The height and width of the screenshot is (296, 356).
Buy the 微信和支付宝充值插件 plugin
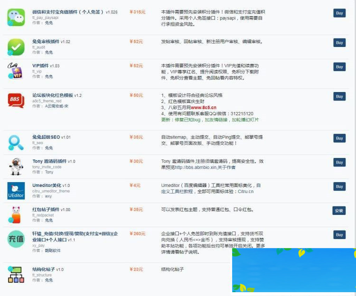(339, 13)
